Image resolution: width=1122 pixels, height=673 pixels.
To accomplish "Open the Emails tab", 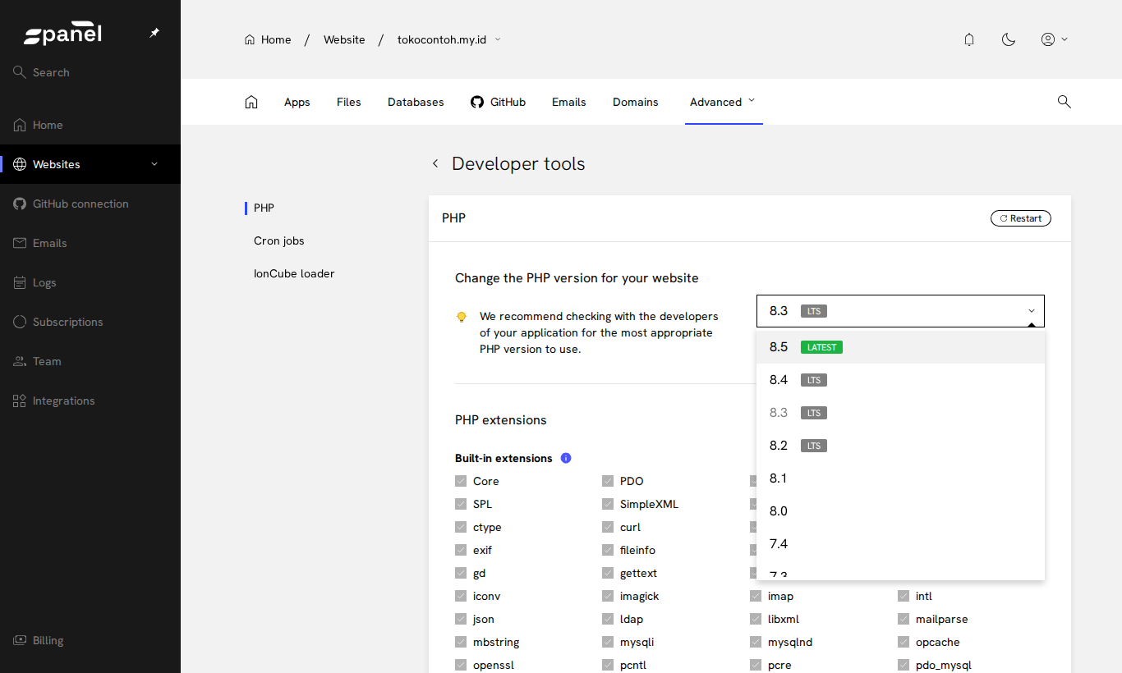I will click(569, 102).
